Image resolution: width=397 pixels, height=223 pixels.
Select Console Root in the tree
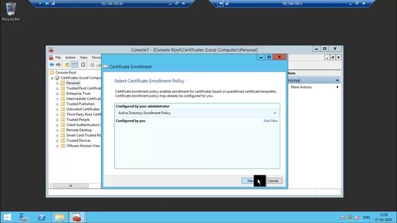(66, 72)
